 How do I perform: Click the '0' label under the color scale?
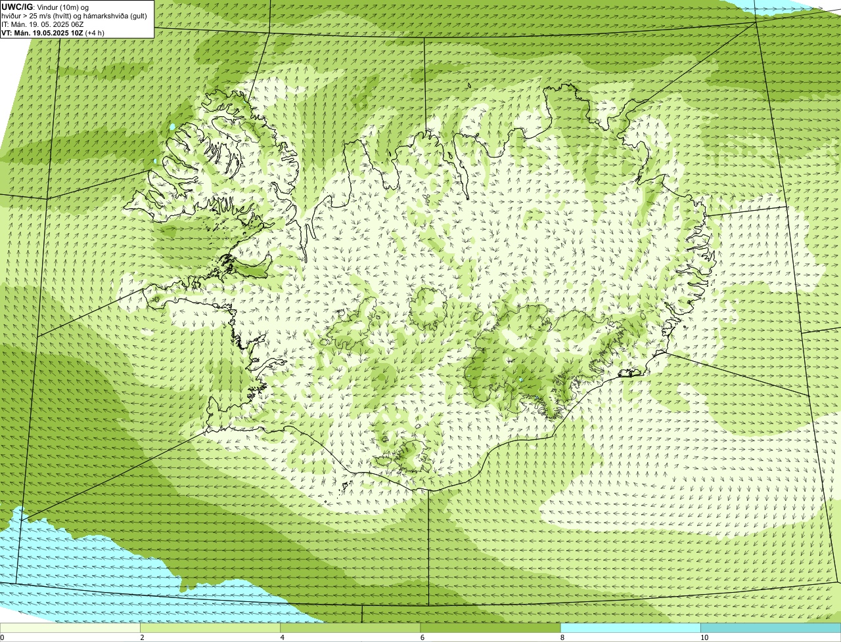point(2,637)
